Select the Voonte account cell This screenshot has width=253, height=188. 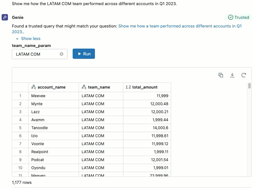pyautogui.click(x=54, y=144)
